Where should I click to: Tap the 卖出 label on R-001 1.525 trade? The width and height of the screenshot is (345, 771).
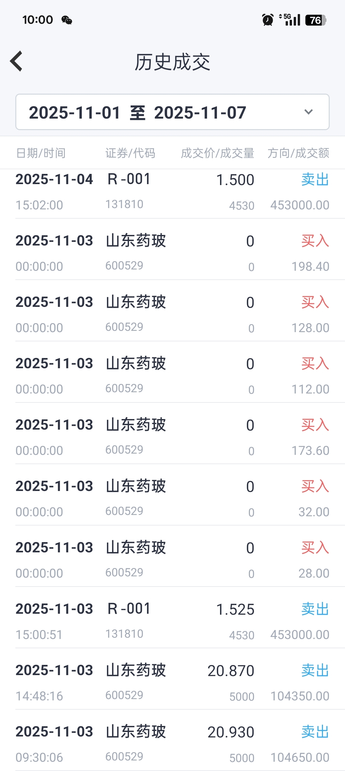315,609
